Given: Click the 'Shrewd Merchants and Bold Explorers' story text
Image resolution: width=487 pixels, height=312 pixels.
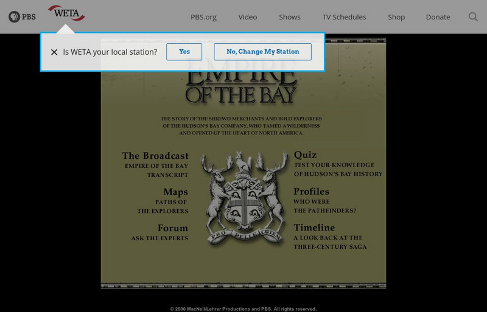Looking at the screenshot, I should pyautogui.click(x=241, y=126).
